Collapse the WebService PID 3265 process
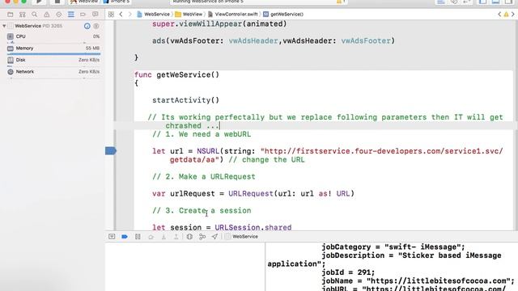Image resolution: width=518 pixels, height=291 pixels. click(x=4, y=26)
